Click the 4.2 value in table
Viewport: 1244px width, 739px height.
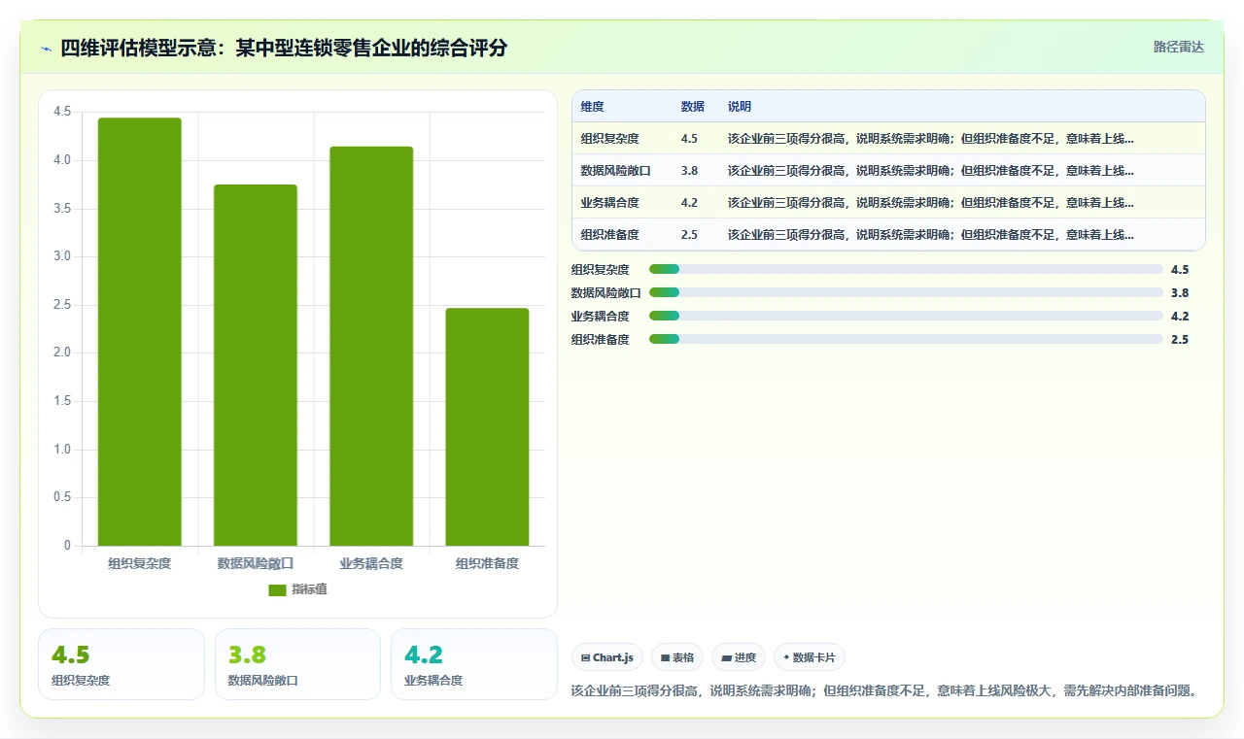(x=689, y=203)
